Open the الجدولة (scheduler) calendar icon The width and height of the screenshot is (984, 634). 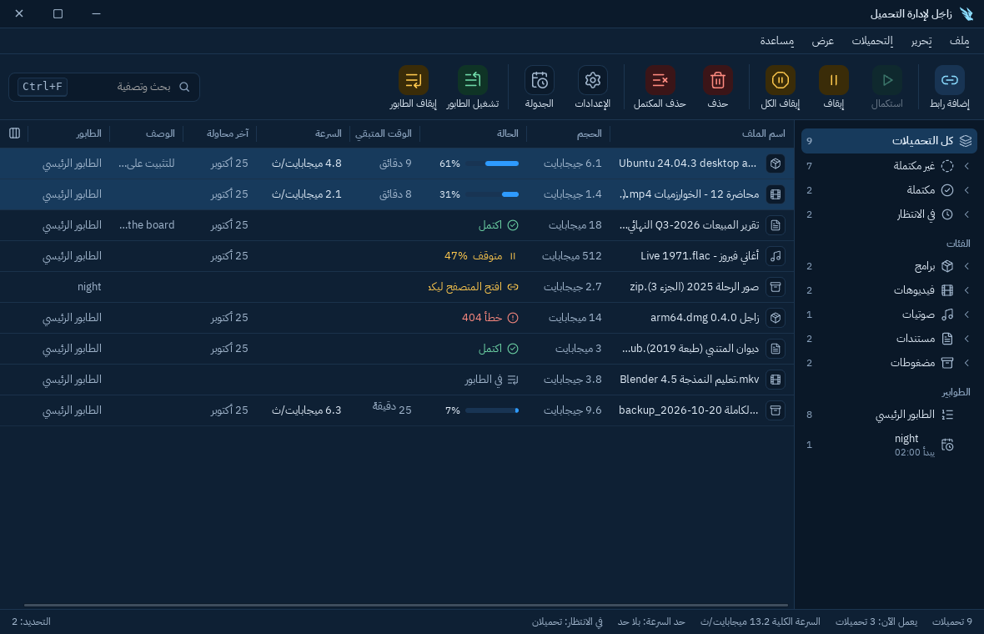click(539, 80)
